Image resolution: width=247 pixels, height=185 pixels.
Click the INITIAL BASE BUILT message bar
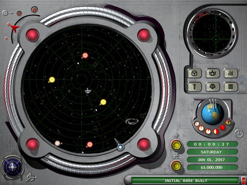(186, 180)
